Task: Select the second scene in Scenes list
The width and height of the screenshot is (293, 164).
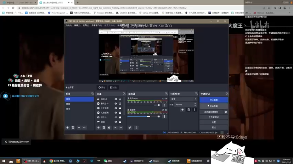Action: [x=79, y=104]
